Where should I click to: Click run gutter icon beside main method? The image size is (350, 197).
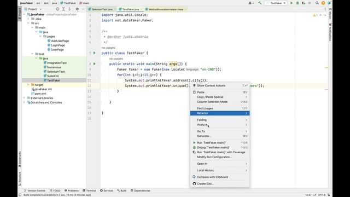point(95,64)
